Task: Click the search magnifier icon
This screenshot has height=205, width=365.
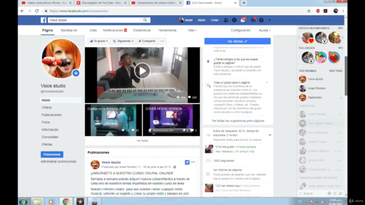Action: pyautogui.click(x=145, y=20)
